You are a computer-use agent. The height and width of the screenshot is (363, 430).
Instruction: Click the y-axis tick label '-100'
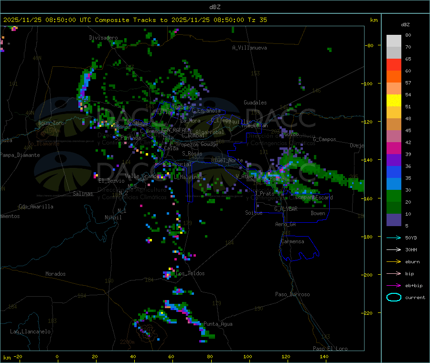(x=367, y=83)
